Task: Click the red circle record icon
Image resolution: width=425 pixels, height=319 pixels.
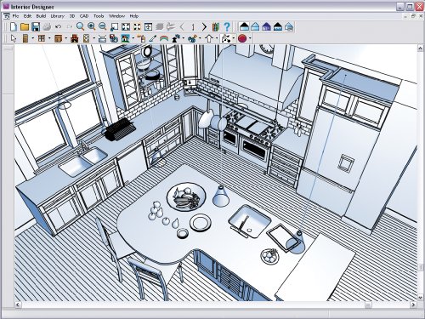Action: [x=242, y=38]
